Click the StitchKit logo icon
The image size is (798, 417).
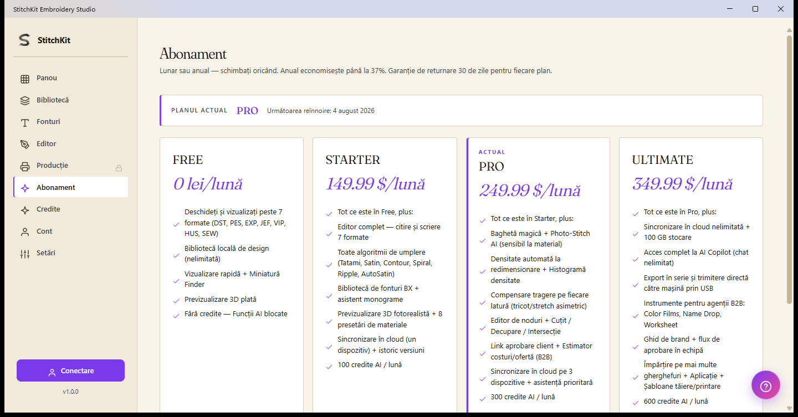24,40
